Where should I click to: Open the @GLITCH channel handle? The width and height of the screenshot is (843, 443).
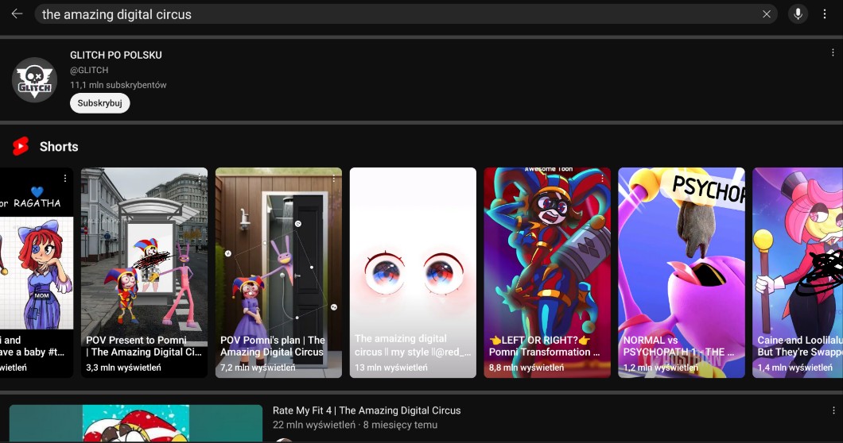click(89, 70)
